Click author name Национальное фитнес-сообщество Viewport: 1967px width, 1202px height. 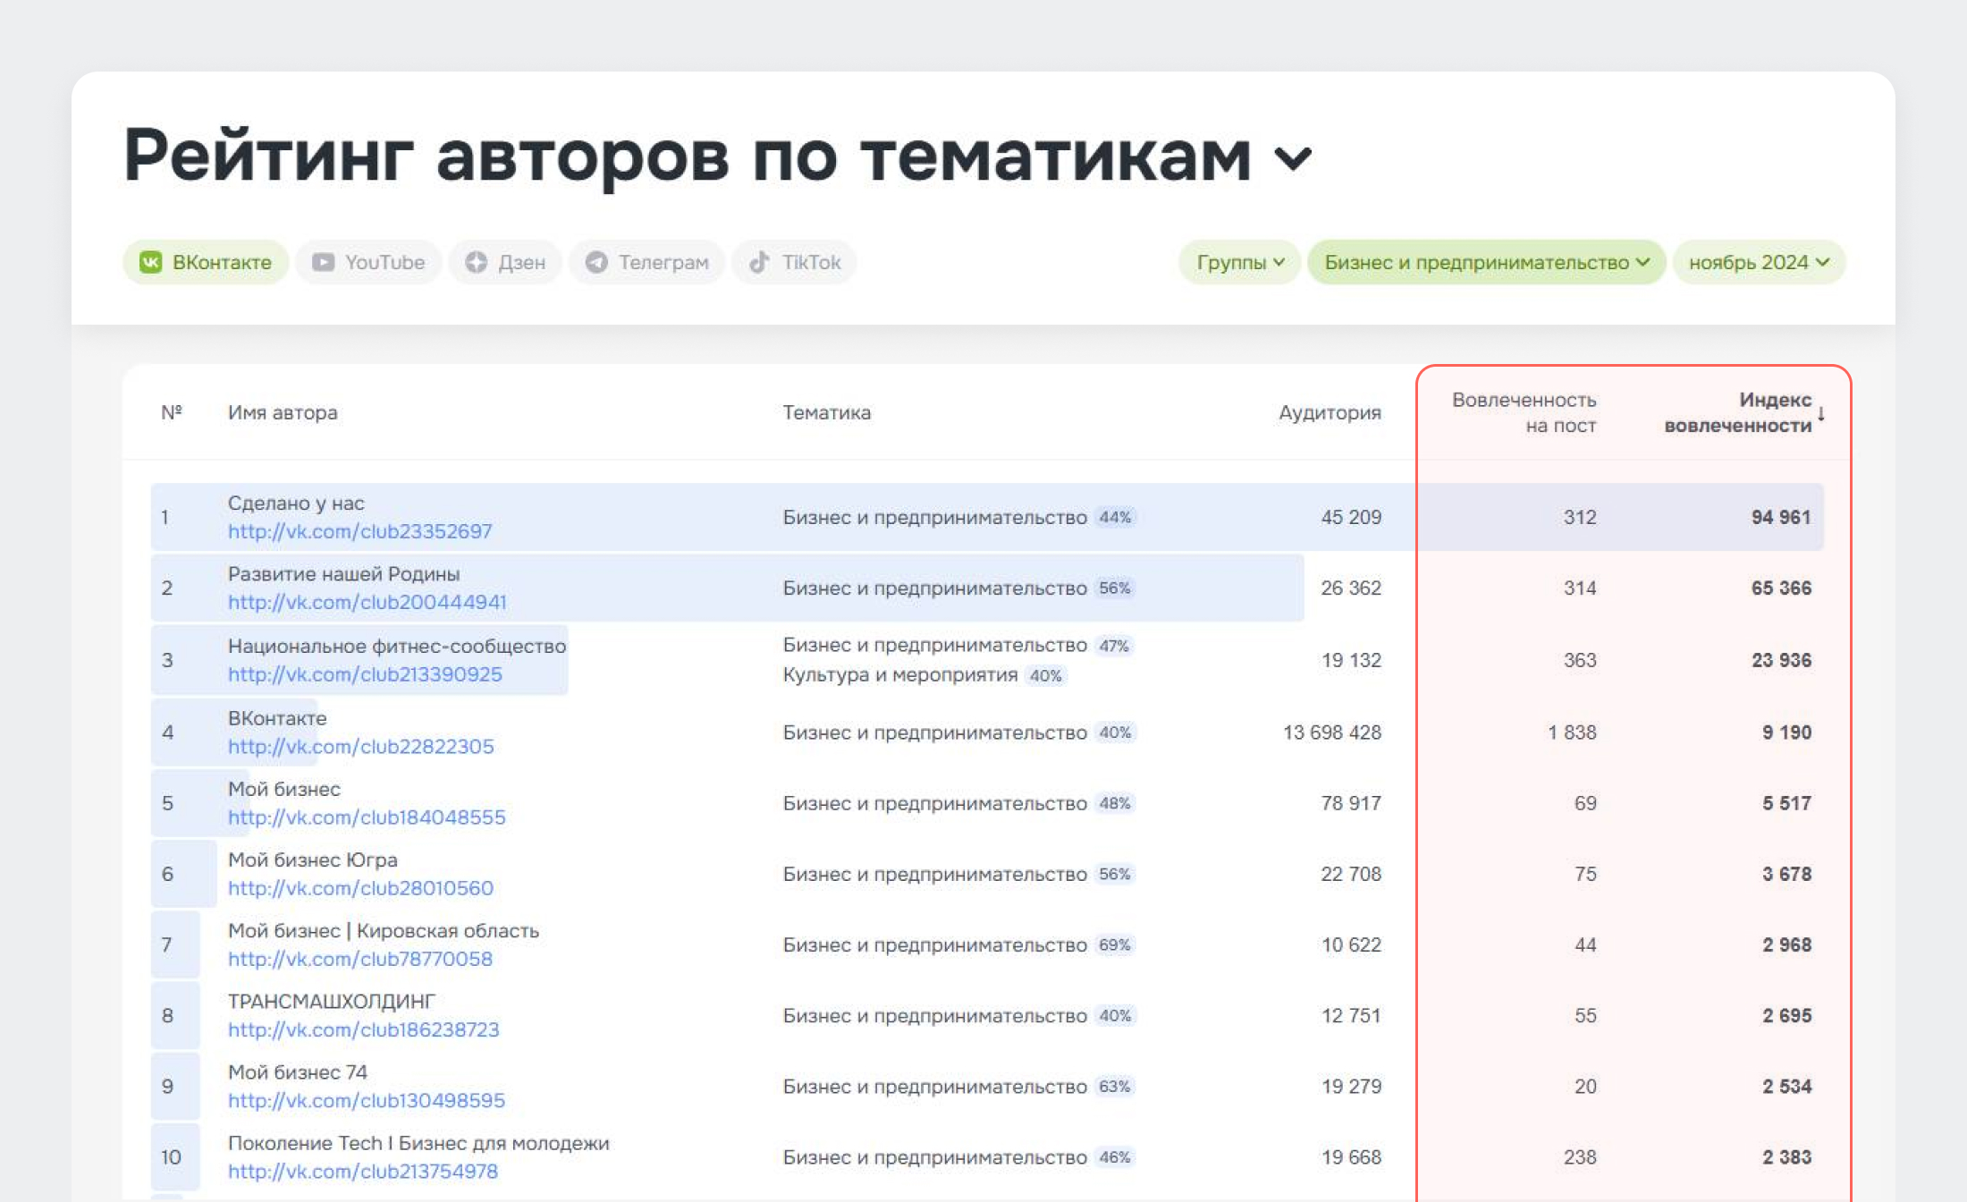[x=397, y=646]
